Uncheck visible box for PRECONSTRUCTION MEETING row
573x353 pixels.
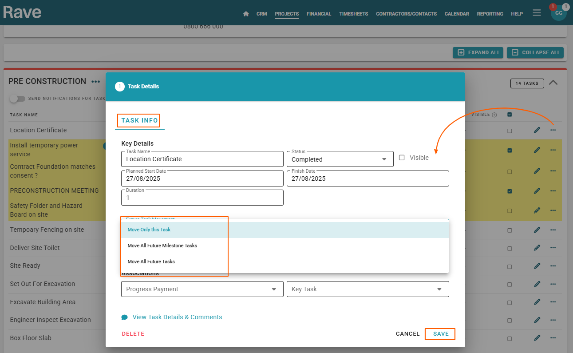[510, 191]
